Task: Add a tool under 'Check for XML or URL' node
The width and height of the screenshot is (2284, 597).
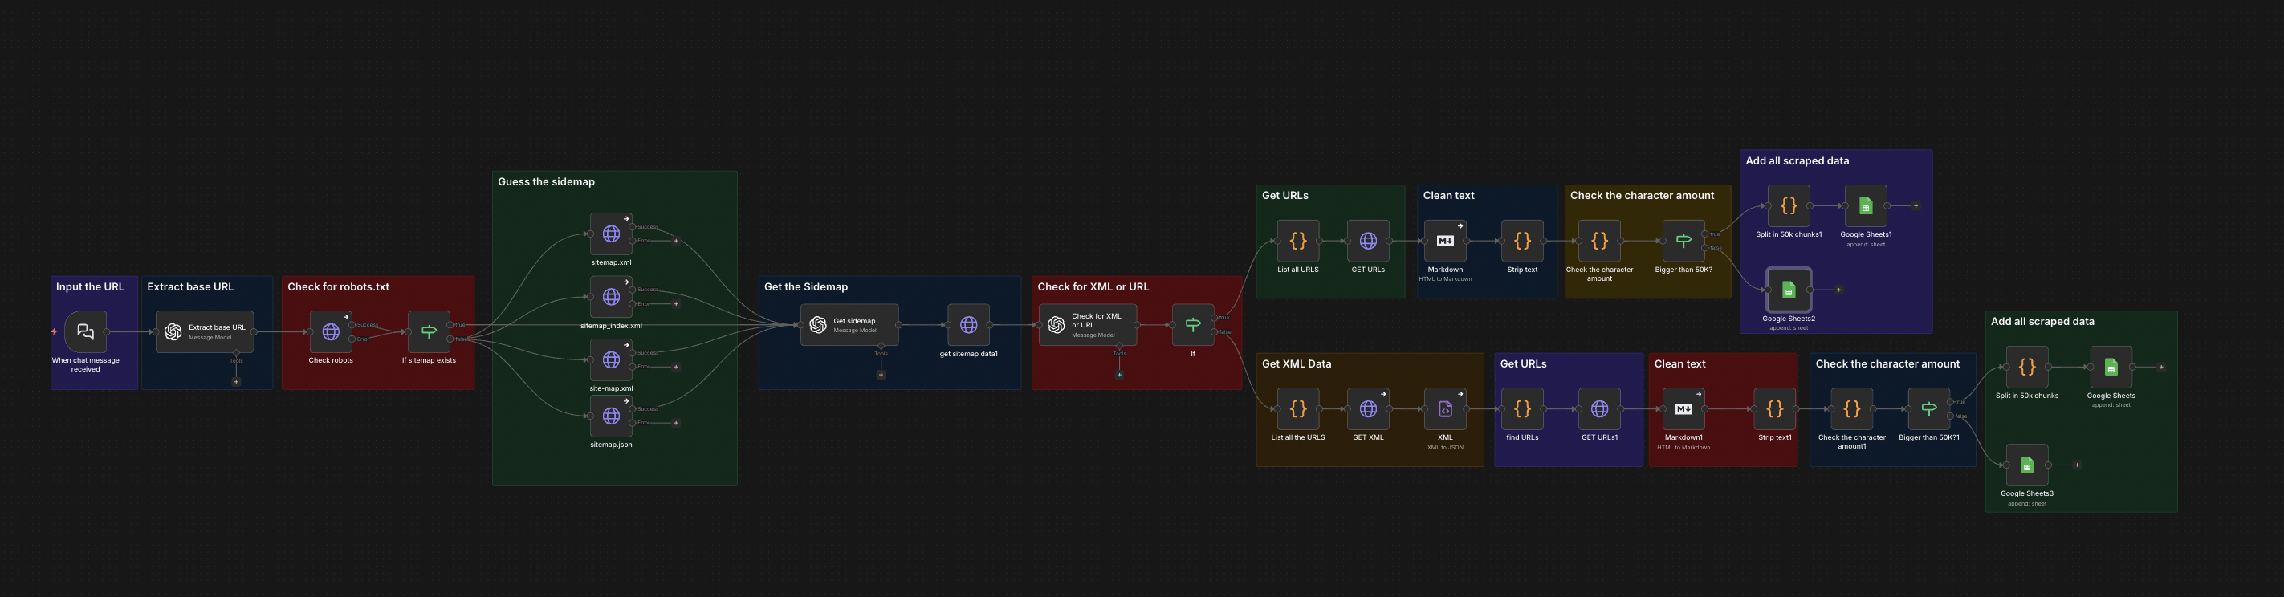Action: click(1119, 375)
